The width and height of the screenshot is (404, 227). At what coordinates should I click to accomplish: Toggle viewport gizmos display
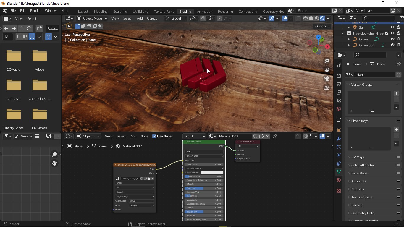pos(271,18)
